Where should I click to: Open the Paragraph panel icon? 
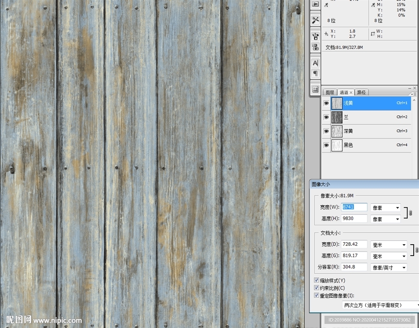[x=315, y=74]
